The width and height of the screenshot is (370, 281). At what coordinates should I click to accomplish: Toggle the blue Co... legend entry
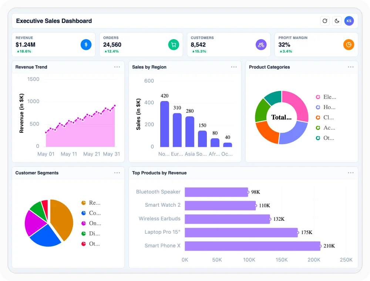click(x=91, y=213)
